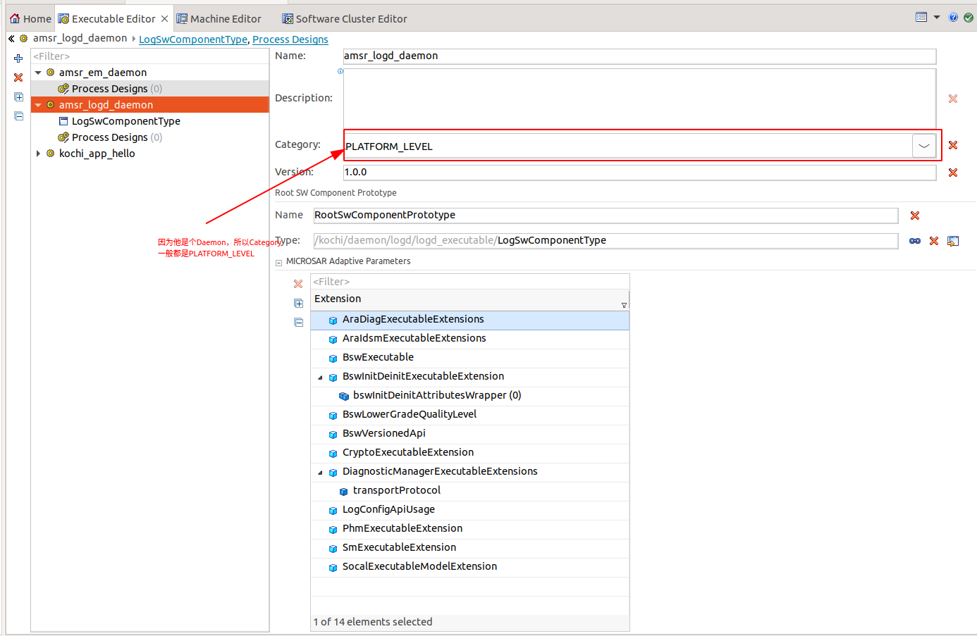Click the Name input field
Screen dimensions: 977x636
639,56
